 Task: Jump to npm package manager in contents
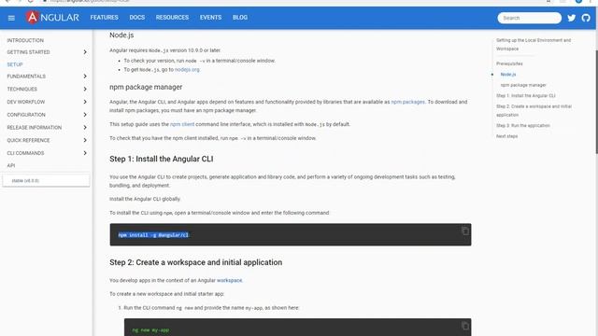(523, 85)
